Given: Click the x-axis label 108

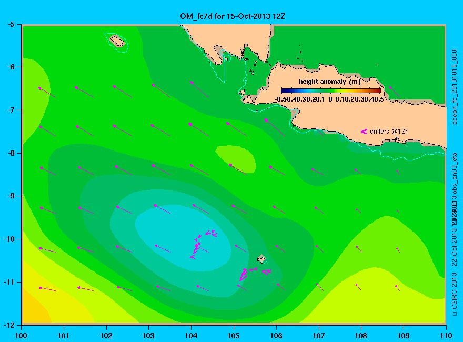Looking at the screenshot, I should point(361,336).
